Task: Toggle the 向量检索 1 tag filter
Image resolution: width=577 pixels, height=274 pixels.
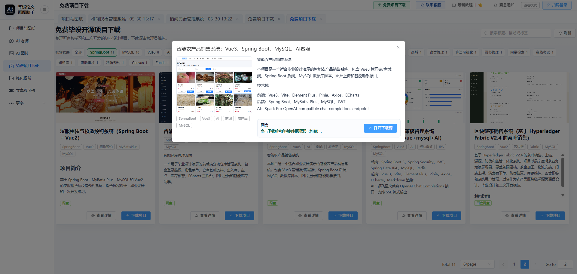Action: (x=519, y=52)
